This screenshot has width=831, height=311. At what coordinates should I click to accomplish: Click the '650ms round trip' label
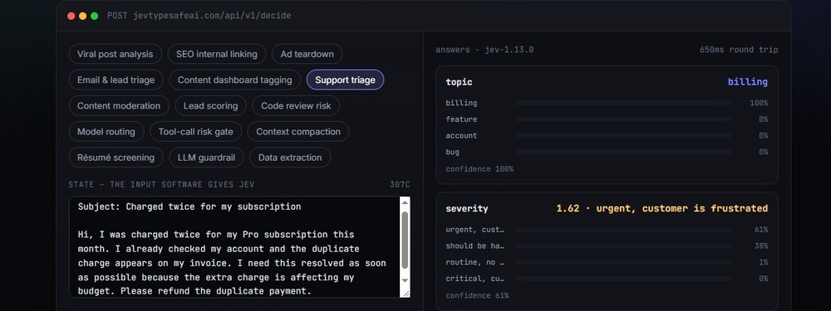739,50
